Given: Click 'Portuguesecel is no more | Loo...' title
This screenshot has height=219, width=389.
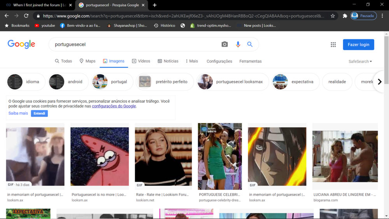Looking at the screenshot, I should [99, 195].
